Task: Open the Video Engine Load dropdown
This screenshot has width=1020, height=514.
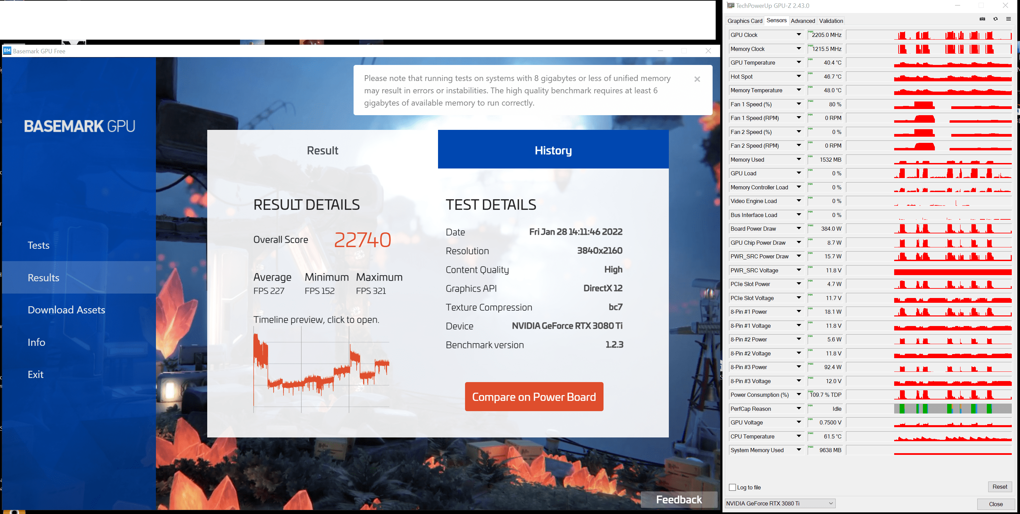Action: click(x=799, y=201)
